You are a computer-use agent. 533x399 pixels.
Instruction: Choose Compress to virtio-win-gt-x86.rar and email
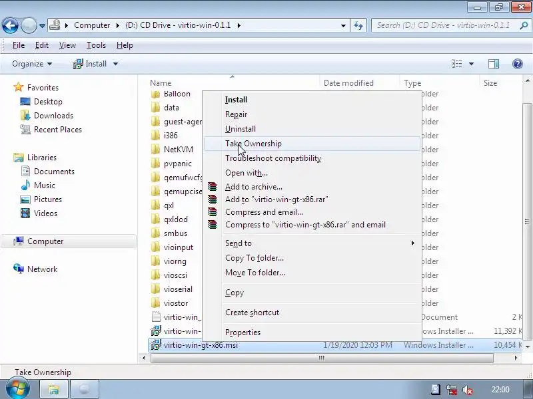[x=312, y=225]
